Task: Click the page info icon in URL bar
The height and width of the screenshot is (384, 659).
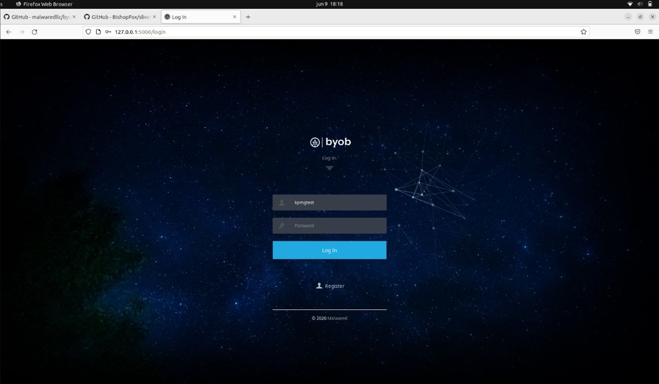Action: pos(98,32)
